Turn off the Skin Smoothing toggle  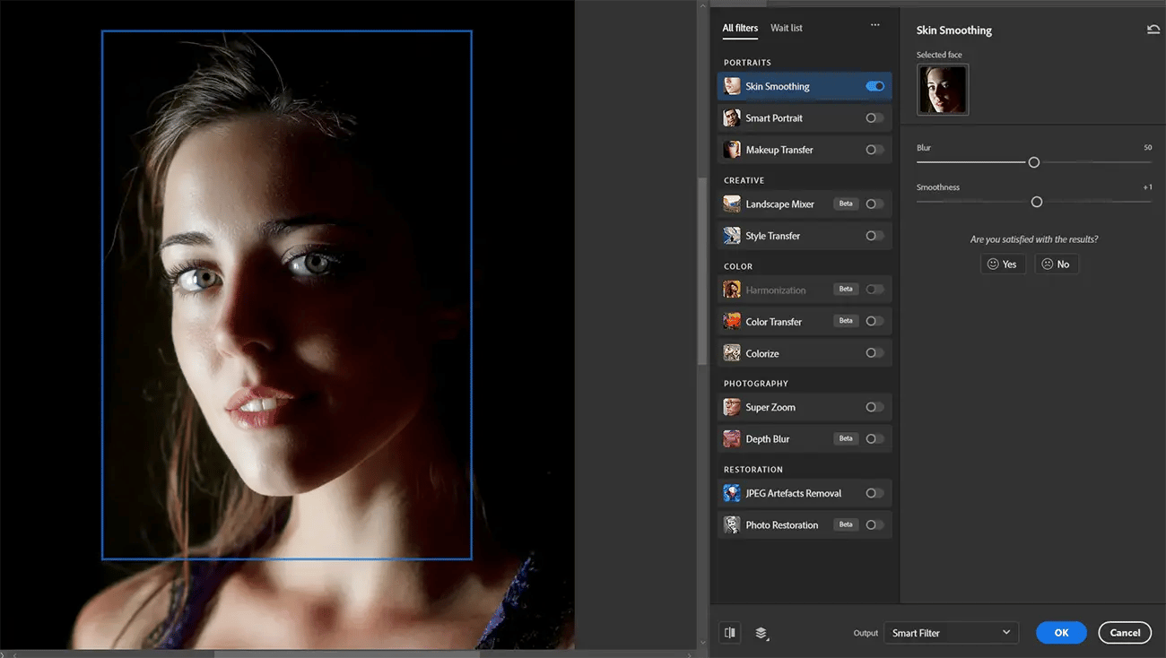874,86
